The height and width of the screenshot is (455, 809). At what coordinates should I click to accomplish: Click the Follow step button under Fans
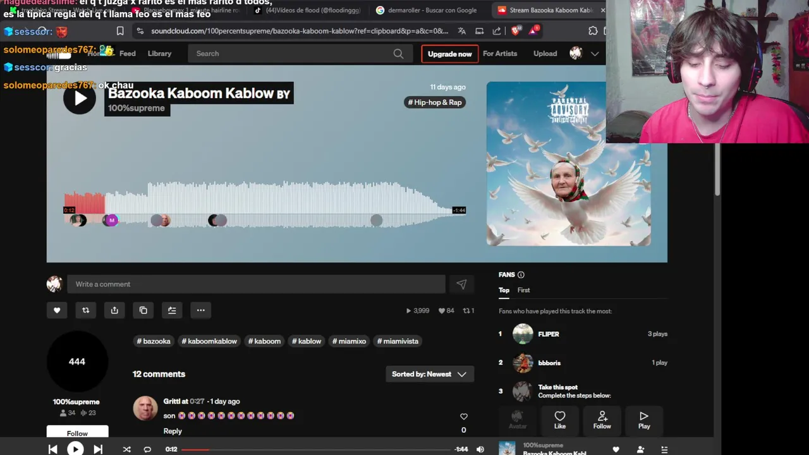[x=602, y=420]
